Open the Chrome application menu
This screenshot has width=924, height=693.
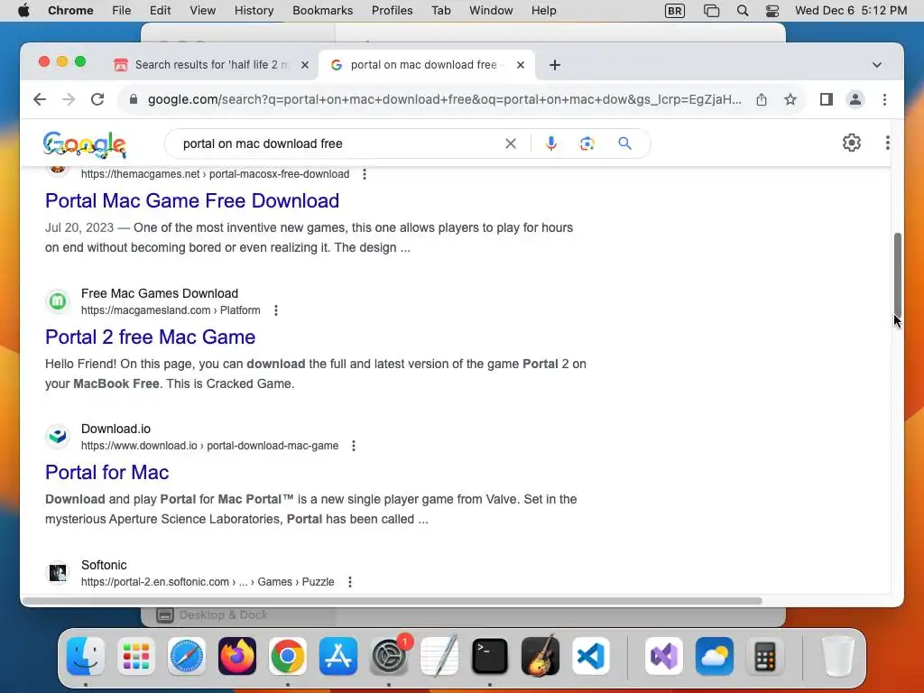[x=70, y=10]
